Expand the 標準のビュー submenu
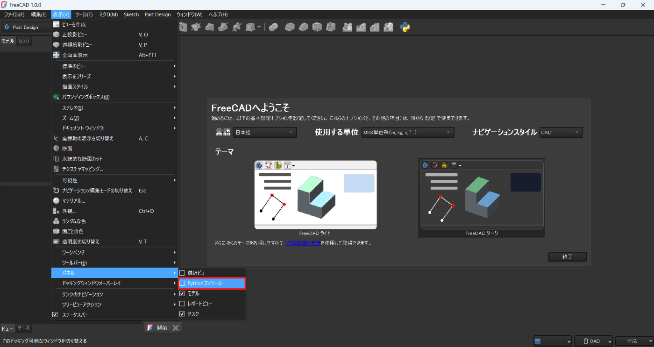 tap(115, 66)
